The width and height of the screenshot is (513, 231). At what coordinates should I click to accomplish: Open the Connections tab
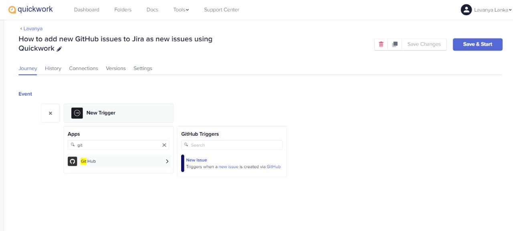click(83, 68)
